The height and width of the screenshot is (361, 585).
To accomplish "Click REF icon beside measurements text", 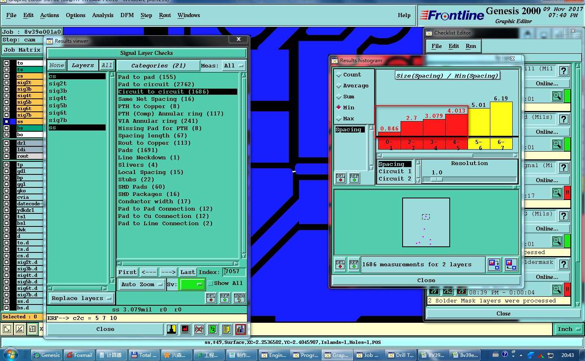I will click(x=354, y=265).
